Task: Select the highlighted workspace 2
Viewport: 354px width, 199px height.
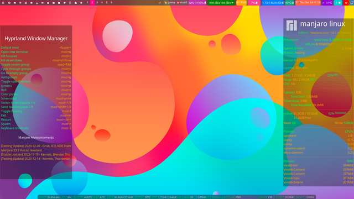Action: [92, 2]
